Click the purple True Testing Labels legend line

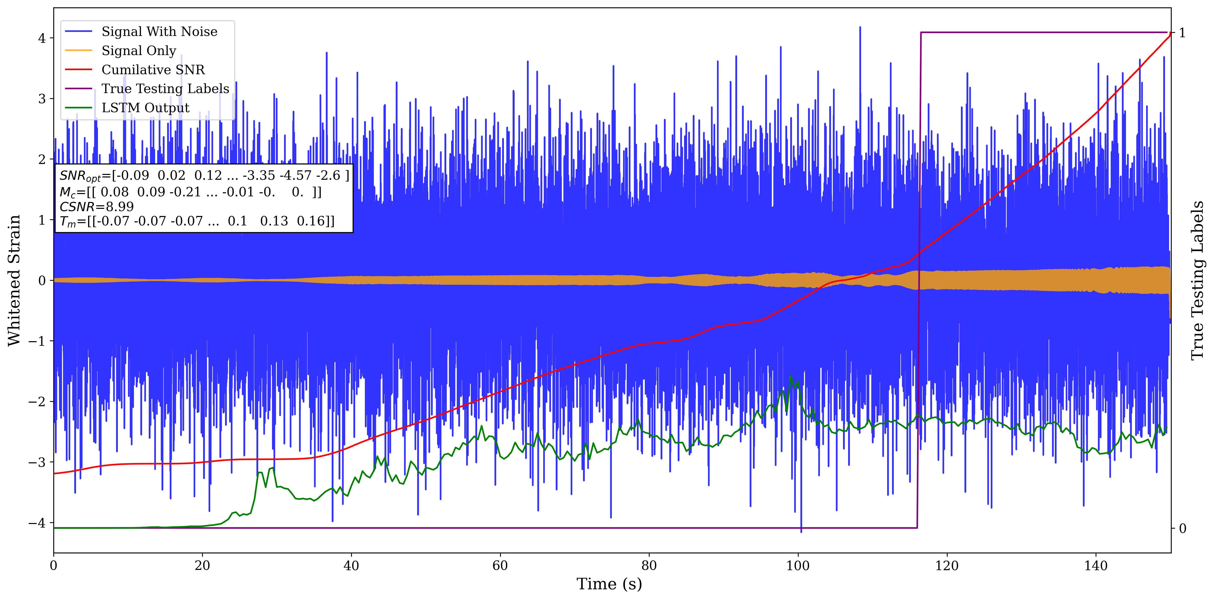click(78, 88)
